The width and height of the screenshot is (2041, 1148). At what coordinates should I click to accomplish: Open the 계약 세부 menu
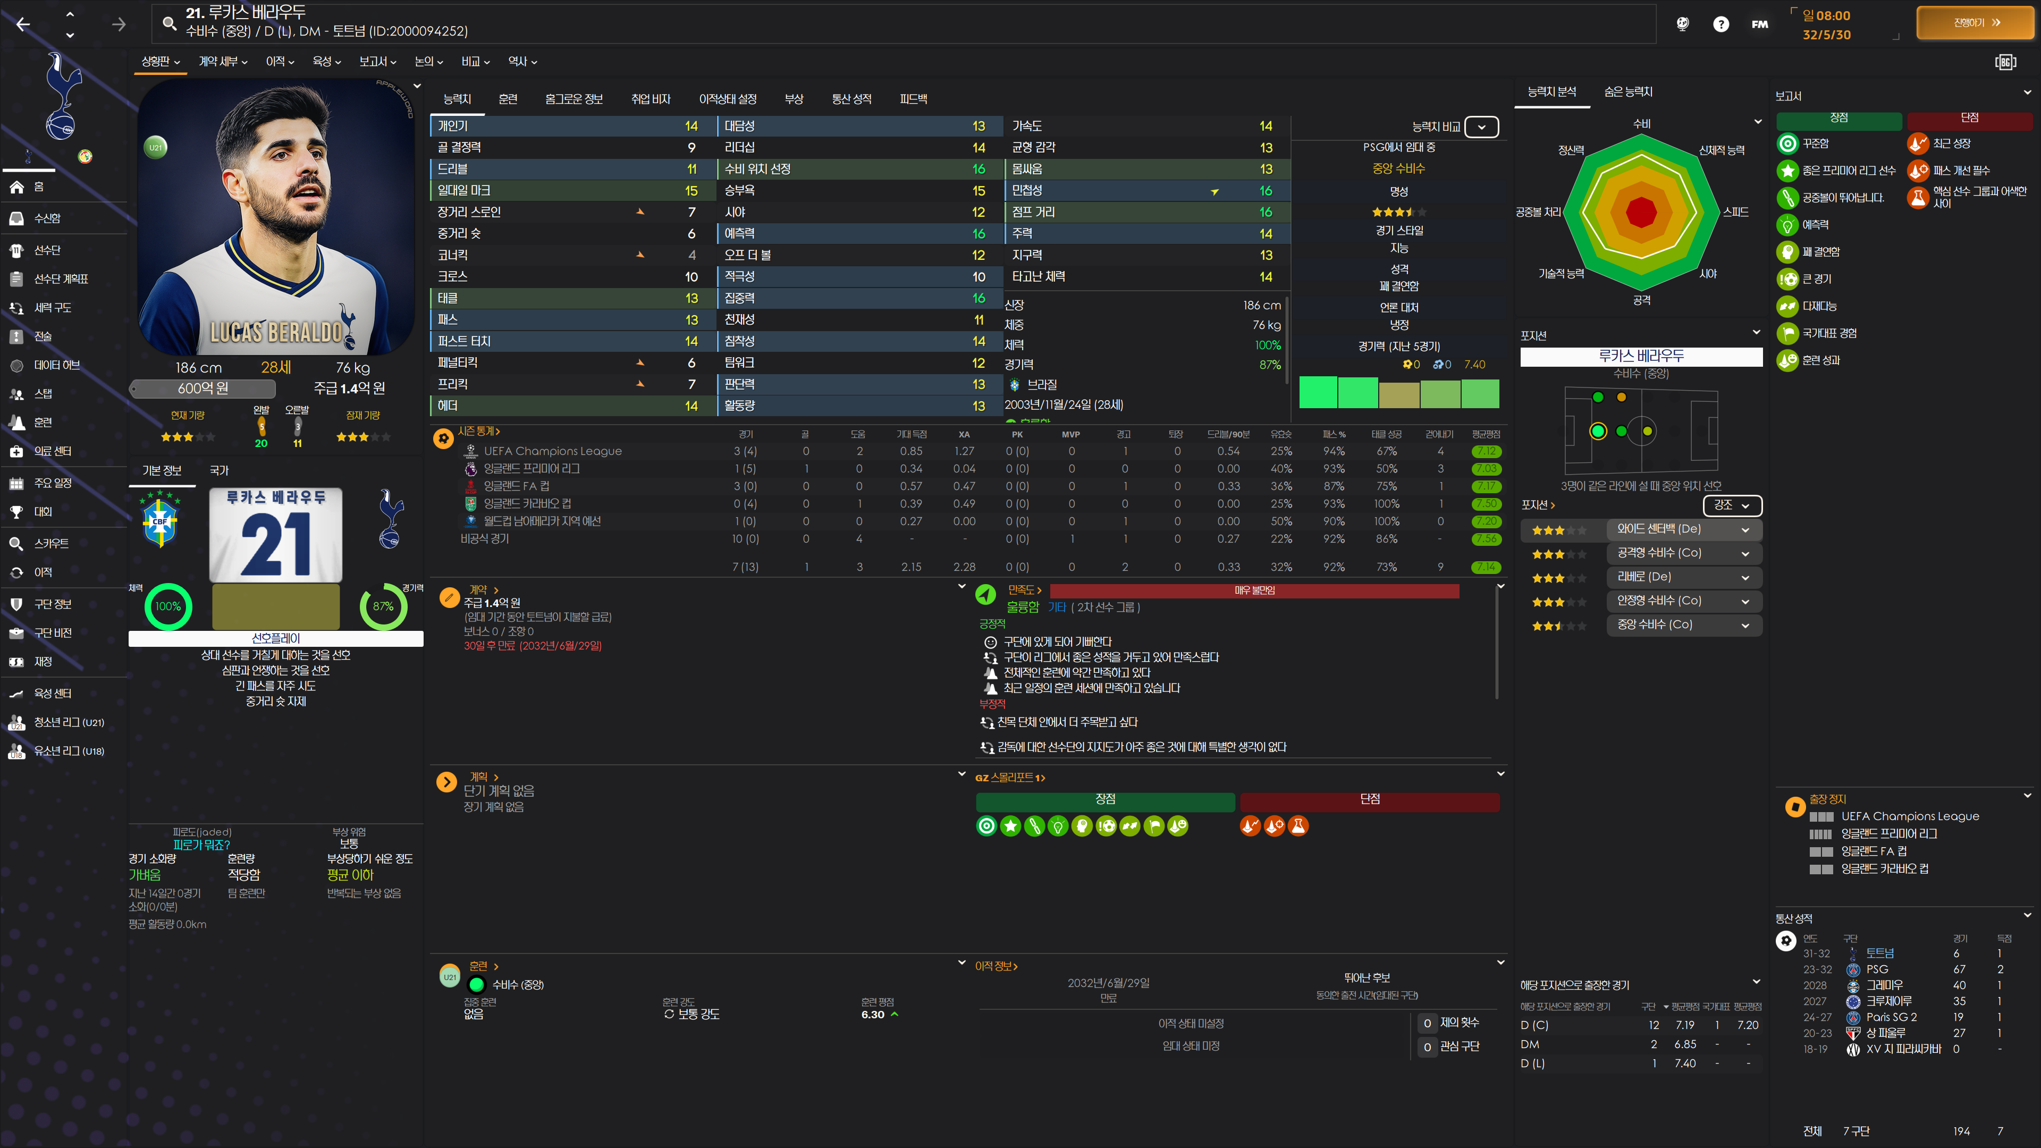click(x=223, y=62)
